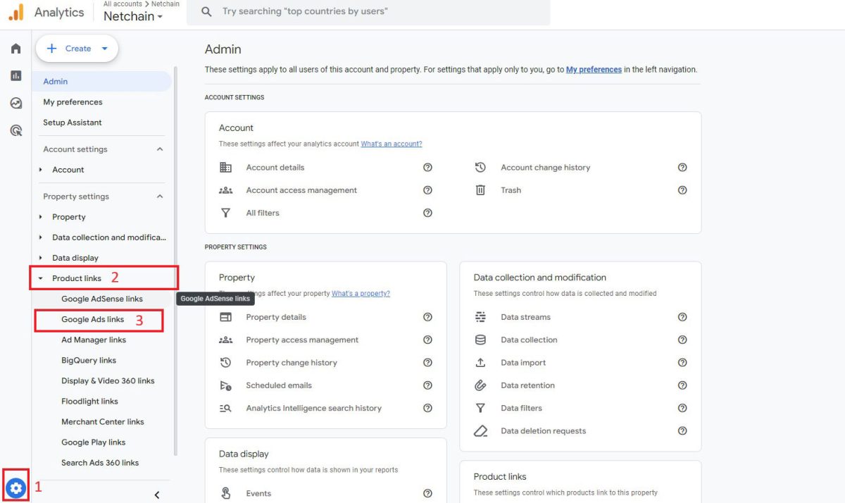Collapse the Account settings section
The height and width of the screenshot is (503, 845).
tap(160, 149)
